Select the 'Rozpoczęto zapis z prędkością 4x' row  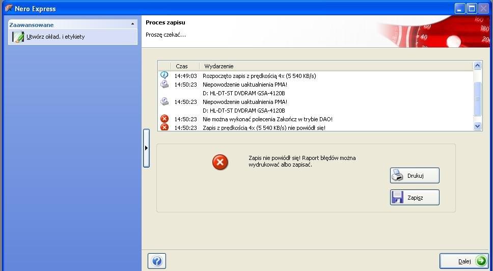[315, 76]
